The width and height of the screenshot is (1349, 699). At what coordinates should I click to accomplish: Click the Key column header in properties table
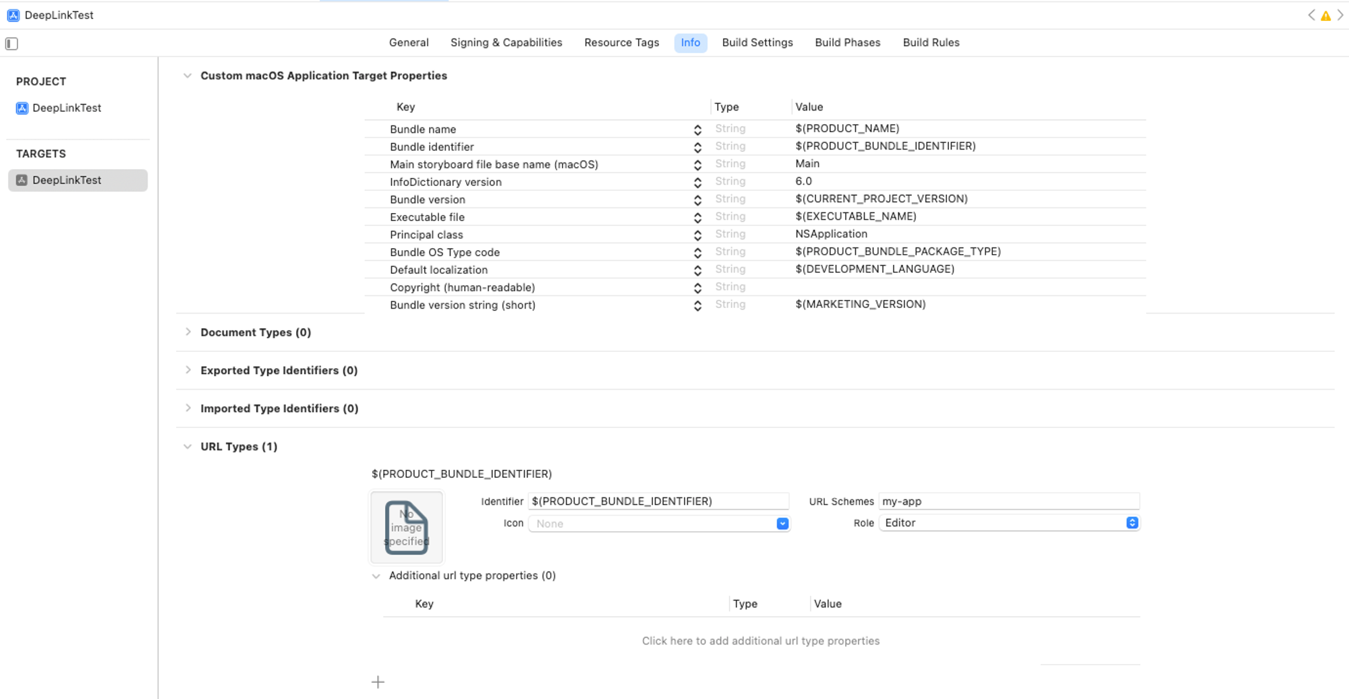[x=405, y=107]
